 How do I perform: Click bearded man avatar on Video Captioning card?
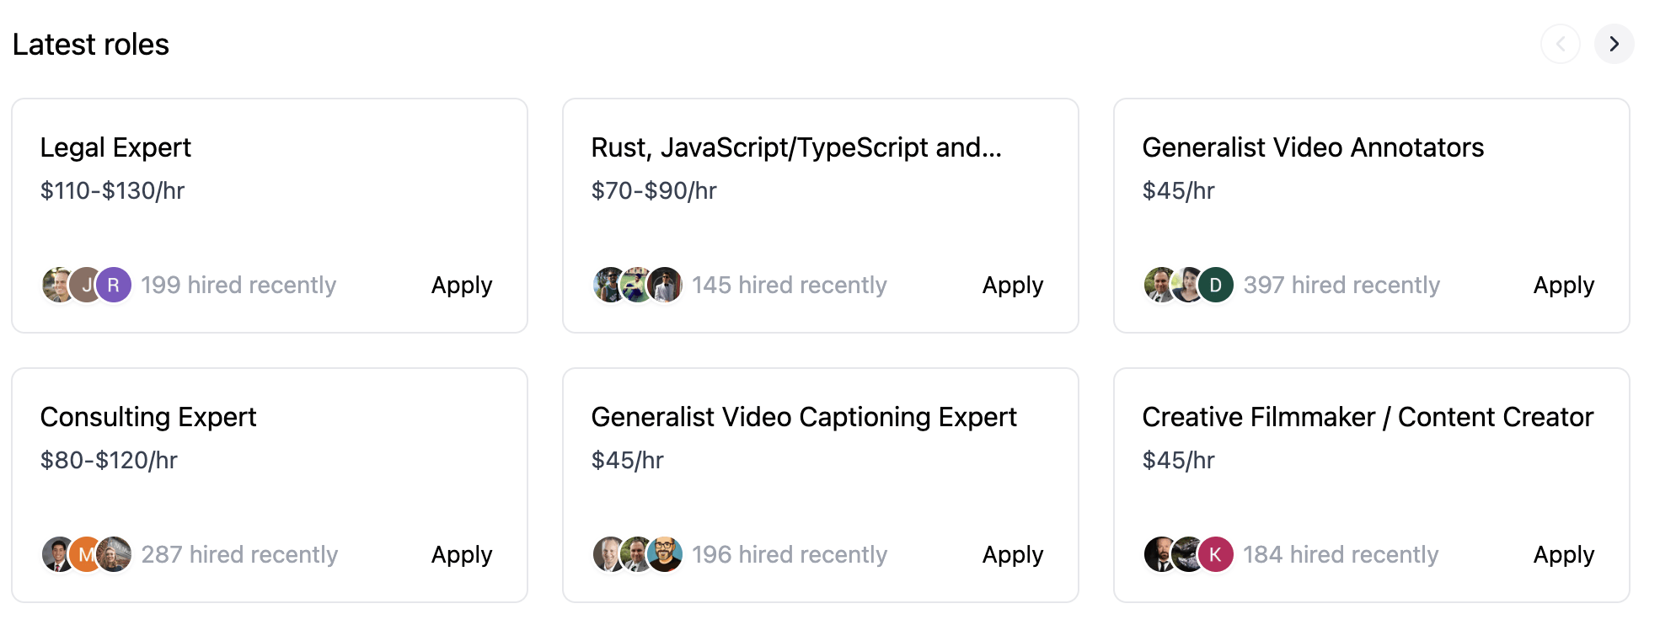665,554
